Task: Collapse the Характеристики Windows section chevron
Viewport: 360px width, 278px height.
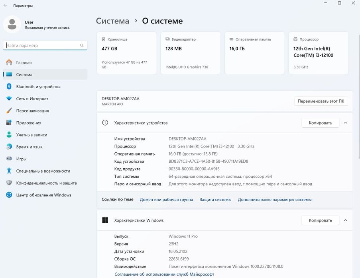Action: click(345, 220)
